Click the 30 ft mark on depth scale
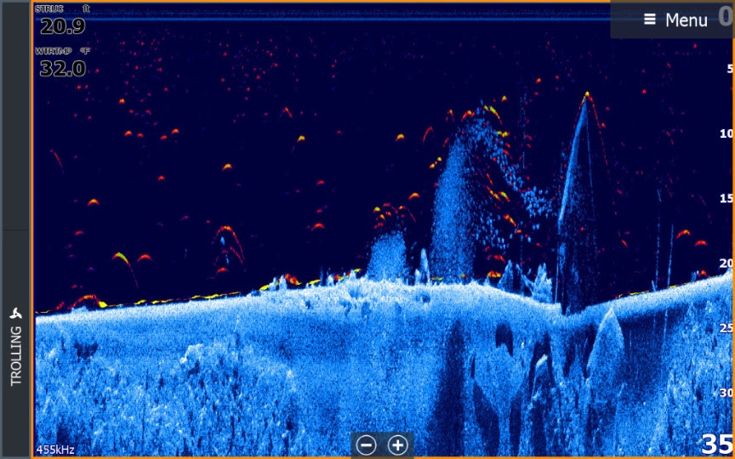 pyautogui.click(x=726, y=392)
